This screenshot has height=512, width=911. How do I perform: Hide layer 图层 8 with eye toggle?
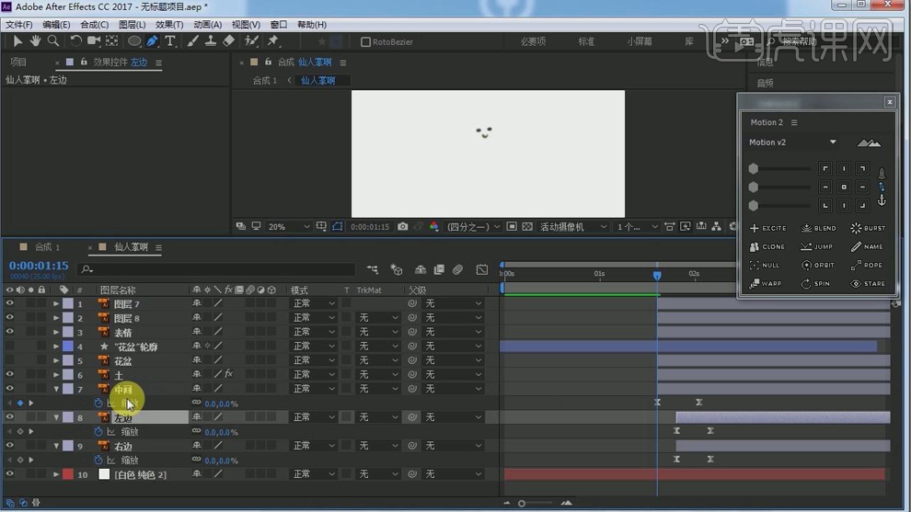coord(10,317)
